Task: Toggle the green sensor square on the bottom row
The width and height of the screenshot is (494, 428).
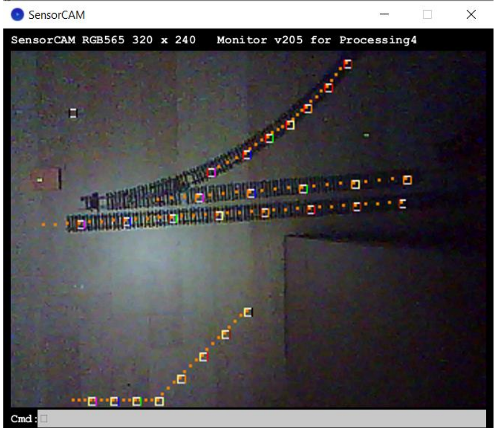Action: tap(137, 401)
